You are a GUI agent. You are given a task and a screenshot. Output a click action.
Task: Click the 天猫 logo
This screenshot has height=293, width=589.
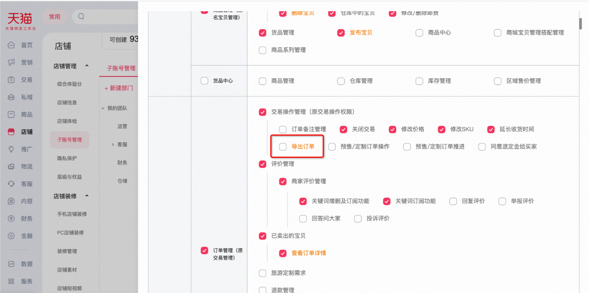pyautogui.click(x=20, y=21)
